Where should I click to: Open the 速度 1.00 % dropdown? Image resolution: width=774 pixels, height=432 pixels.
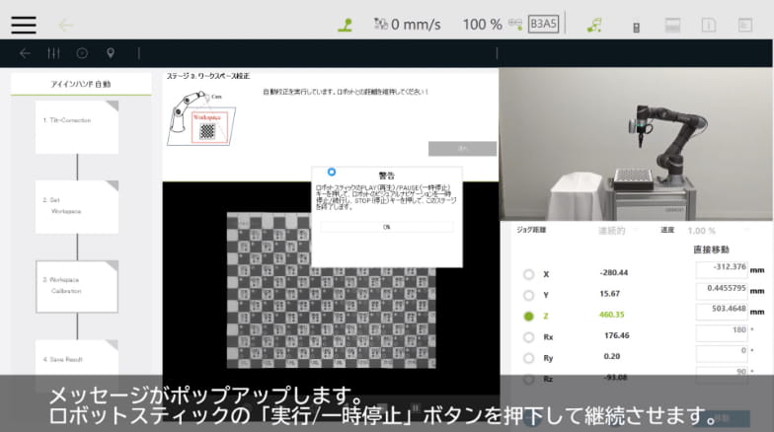pos(719,231)
